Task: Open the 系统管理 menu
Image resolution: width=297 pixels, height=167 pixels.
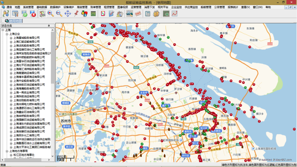Action: coord(28,7)
